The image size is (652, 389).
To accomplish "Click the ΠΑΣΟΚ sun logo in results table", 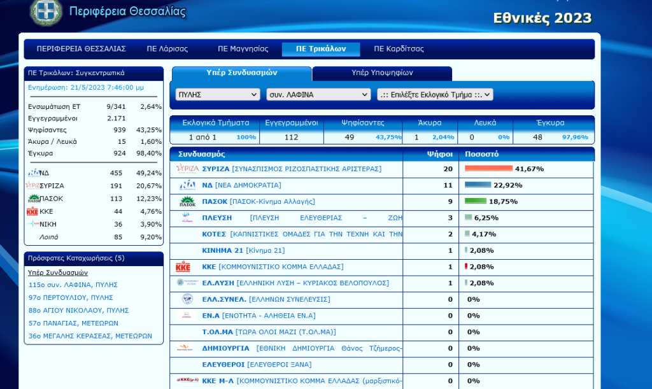I will pyautogui.click(x=187, y=202).
